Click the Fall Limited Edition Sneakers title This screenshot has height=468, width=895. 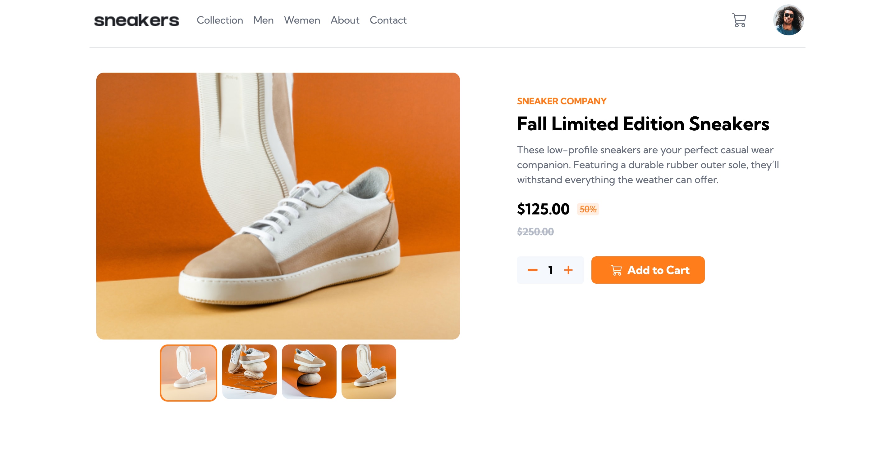(x=643, y=124)
